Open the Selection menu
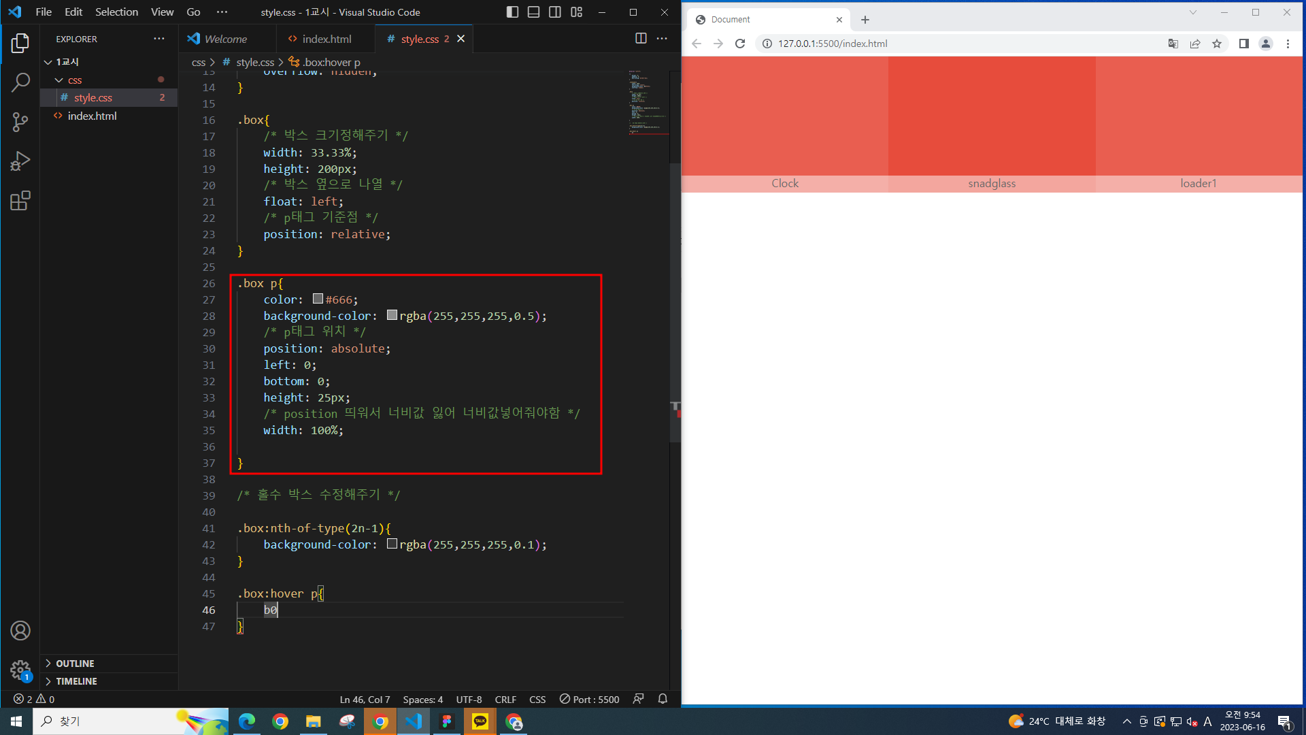 pyautogui.click(x=116, y=12)
